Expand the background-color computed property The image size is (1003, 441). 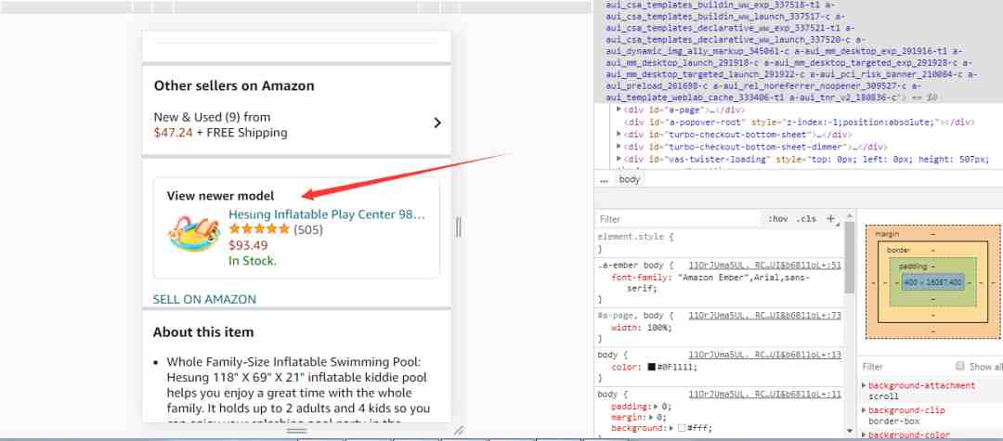865,435
